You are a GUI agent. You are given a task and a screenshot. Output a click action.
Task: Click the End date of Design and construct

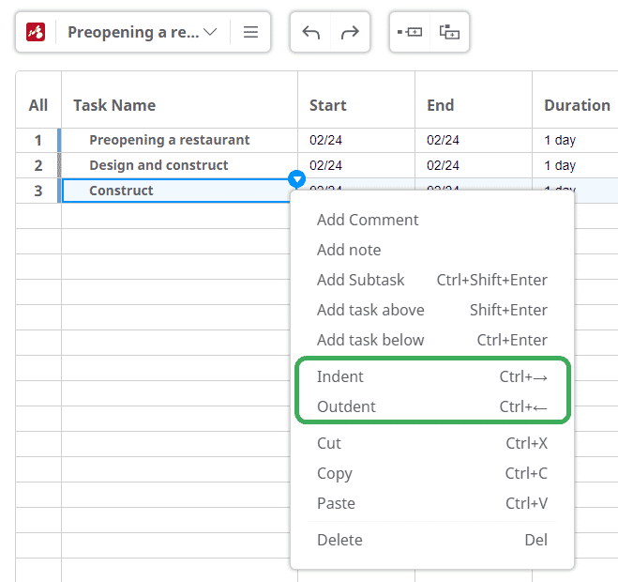click(x=443, y=165)
